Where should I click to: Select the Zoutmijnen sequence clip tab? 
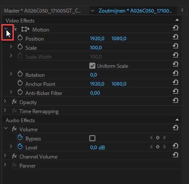135,11
